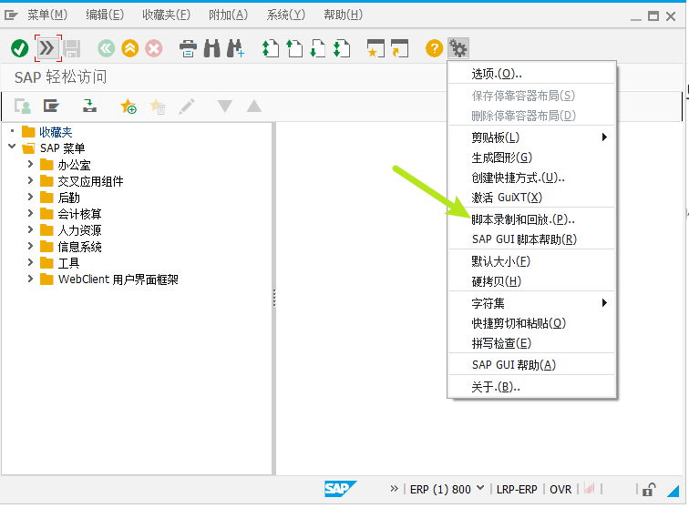The image size is (689, 508).
Task: Open the 系统(Y) menu
Action: click(285, 15)
